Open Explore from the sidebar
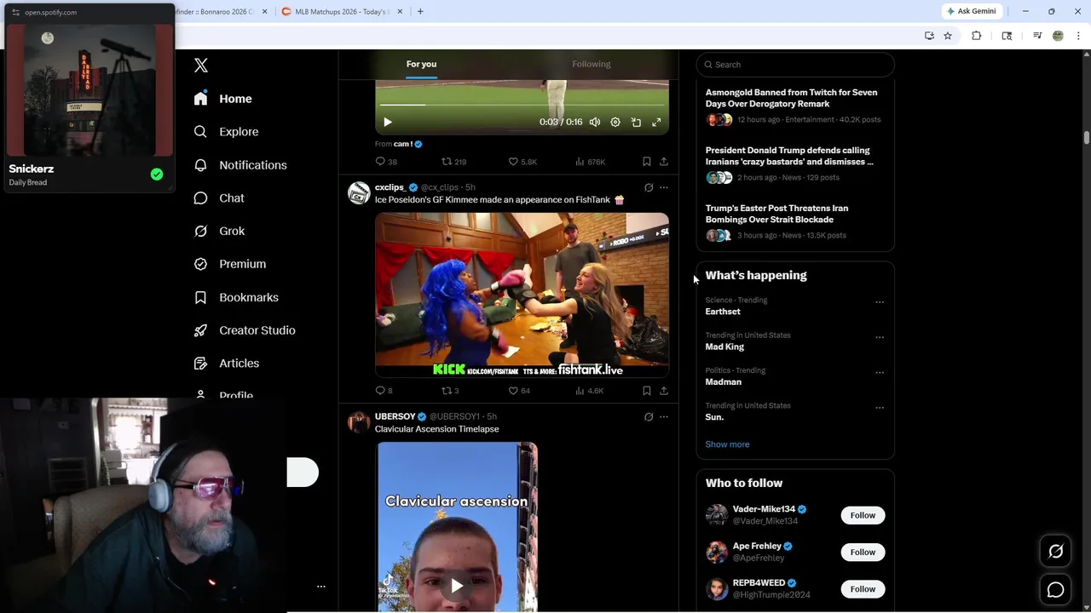Image resolution: width=1091 pixels, height=613 pixels. [x=226, y=132]
